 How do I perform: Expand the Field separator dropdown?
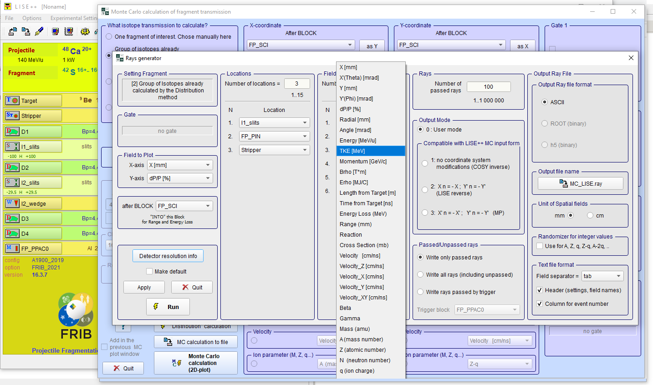[618, 276]
